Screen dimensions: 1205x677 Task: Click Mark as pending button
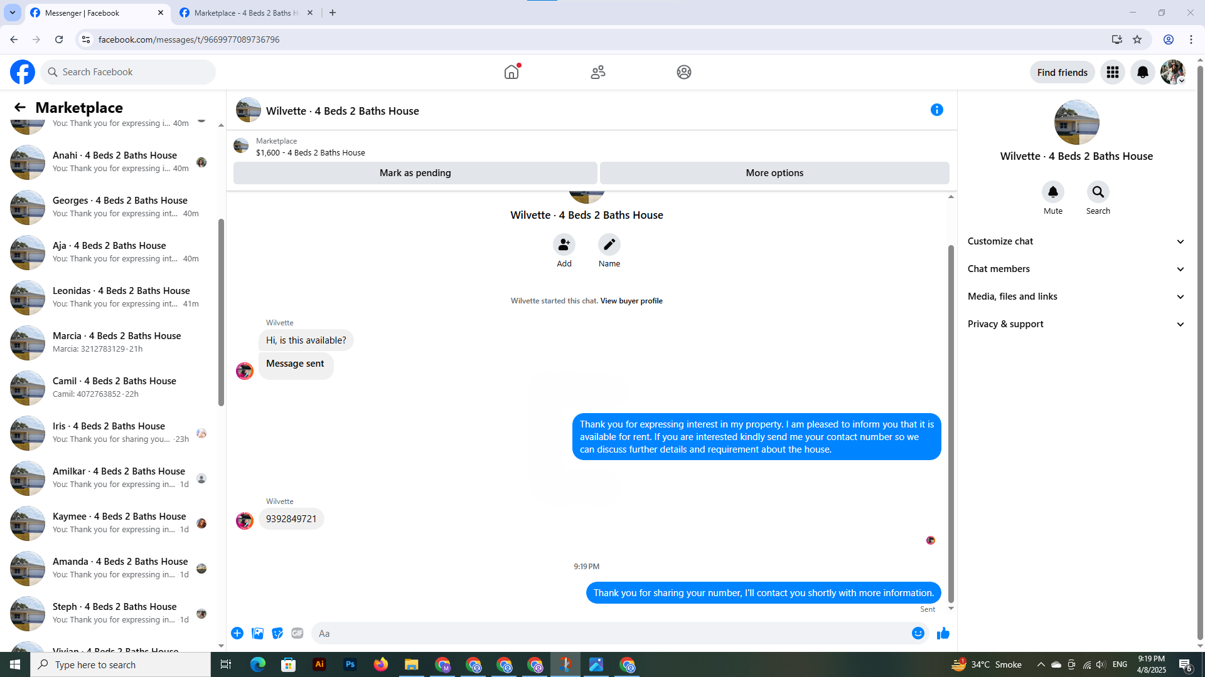(x=415, y=173)
